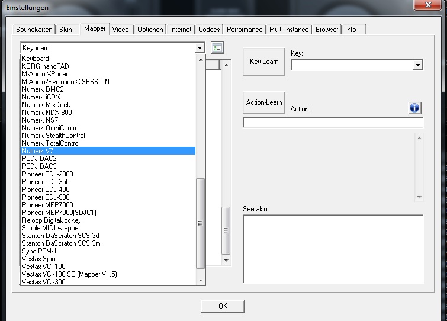Click the action description scroll-up arrow
The width and height of the screenshot is (447, 321).
[419, 138]
